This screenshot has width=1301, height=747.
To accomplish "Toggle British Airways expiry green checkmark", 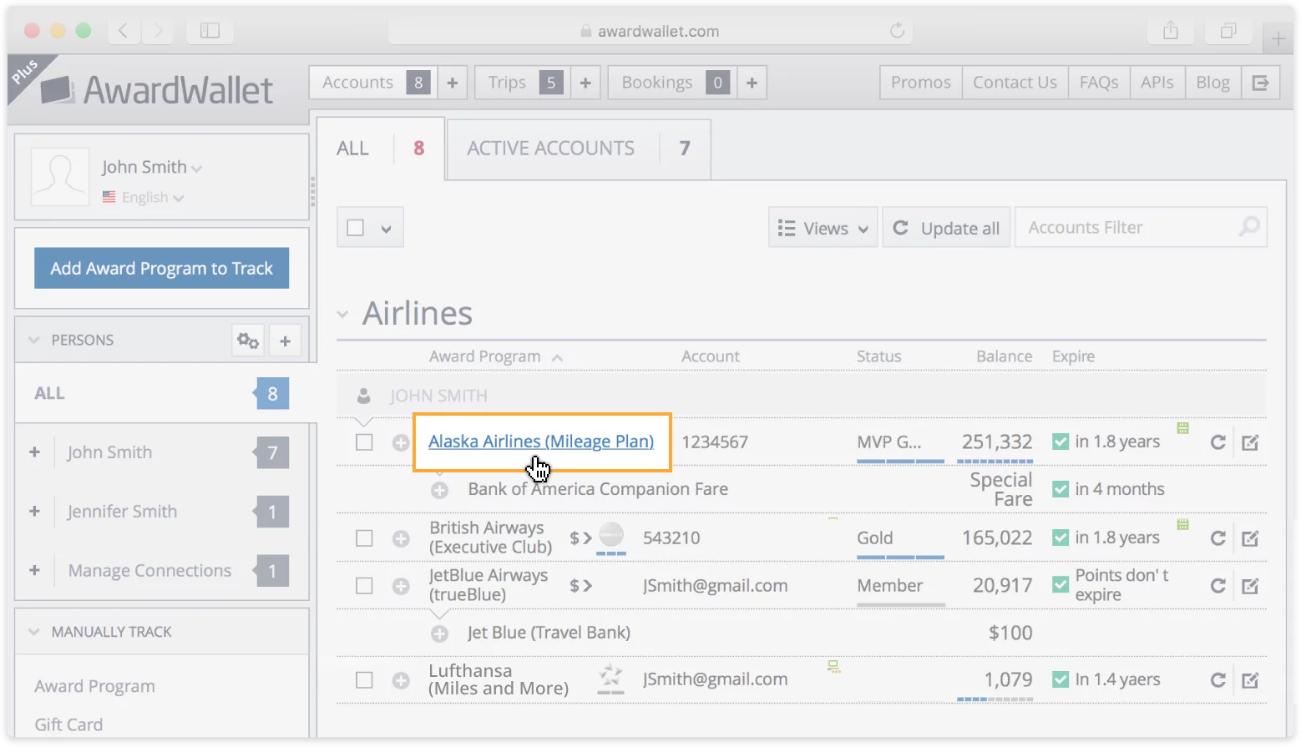I will click(x=1061, y=538).
